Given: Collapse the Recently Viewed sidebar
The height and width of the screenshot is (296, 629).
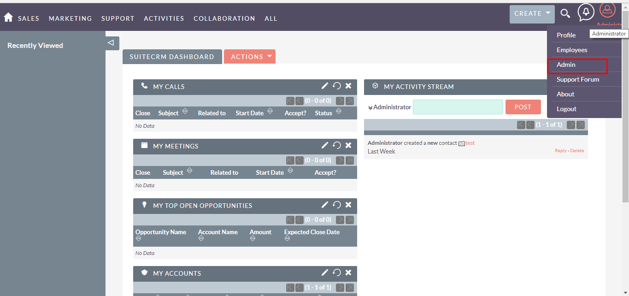Looking at the screenshot, I should coord(111,43).
